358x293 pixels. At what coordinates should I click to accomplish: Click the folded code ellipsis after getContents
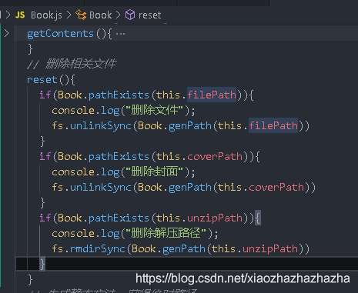(120, 34)
